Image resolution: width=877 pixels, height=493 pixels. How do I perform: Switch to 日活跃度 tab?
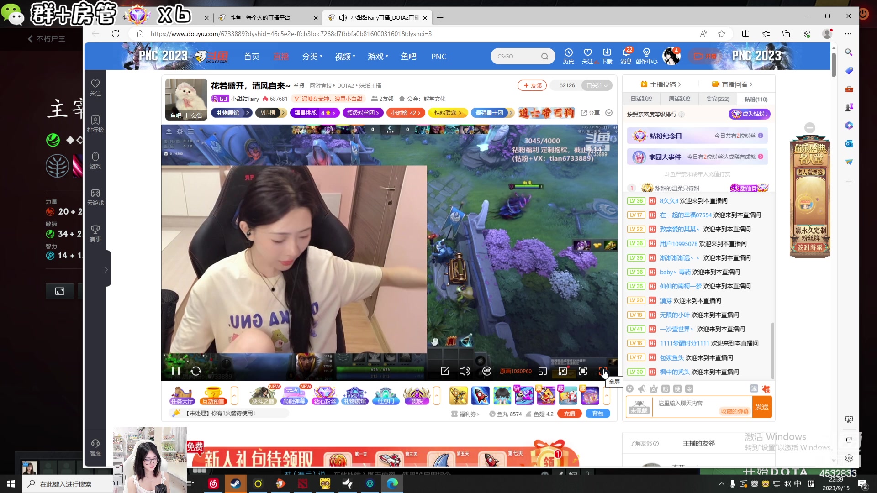642,99
